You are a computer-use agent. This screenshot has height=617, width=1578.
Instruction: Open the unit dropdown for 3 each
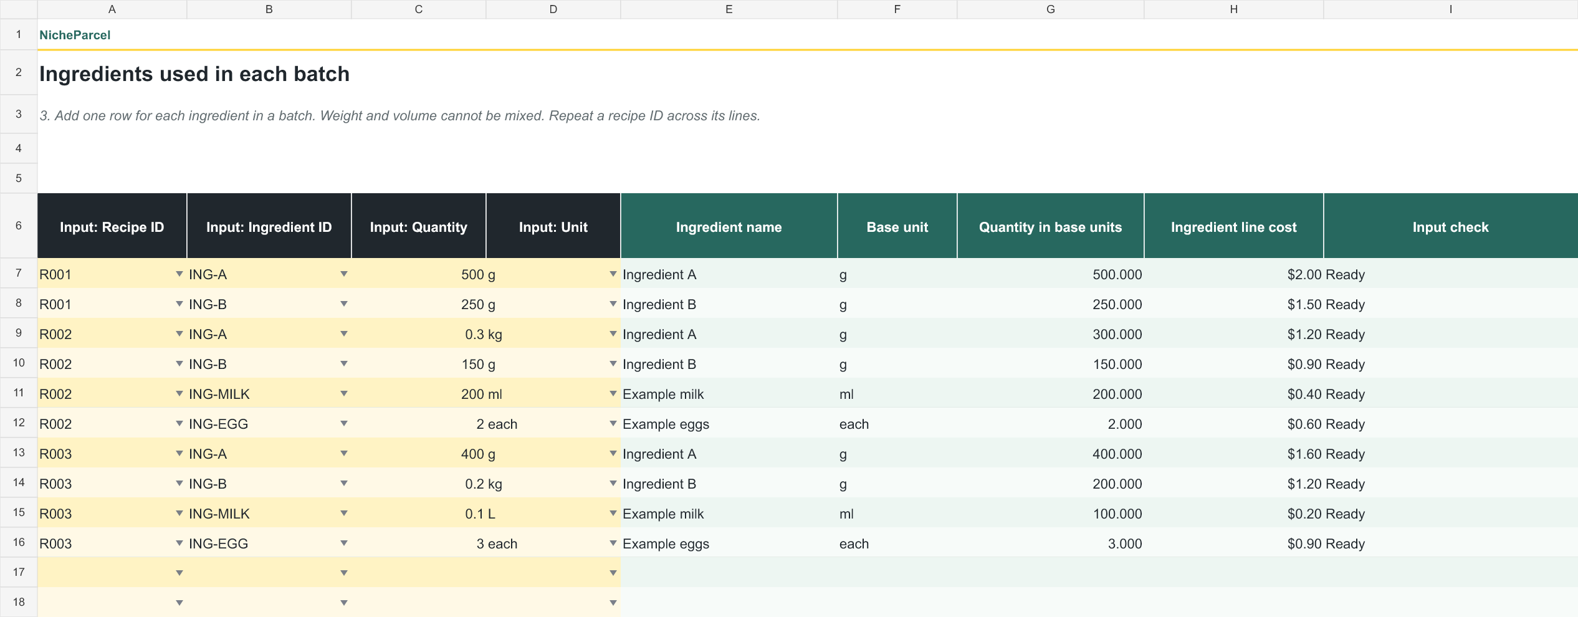613,543
